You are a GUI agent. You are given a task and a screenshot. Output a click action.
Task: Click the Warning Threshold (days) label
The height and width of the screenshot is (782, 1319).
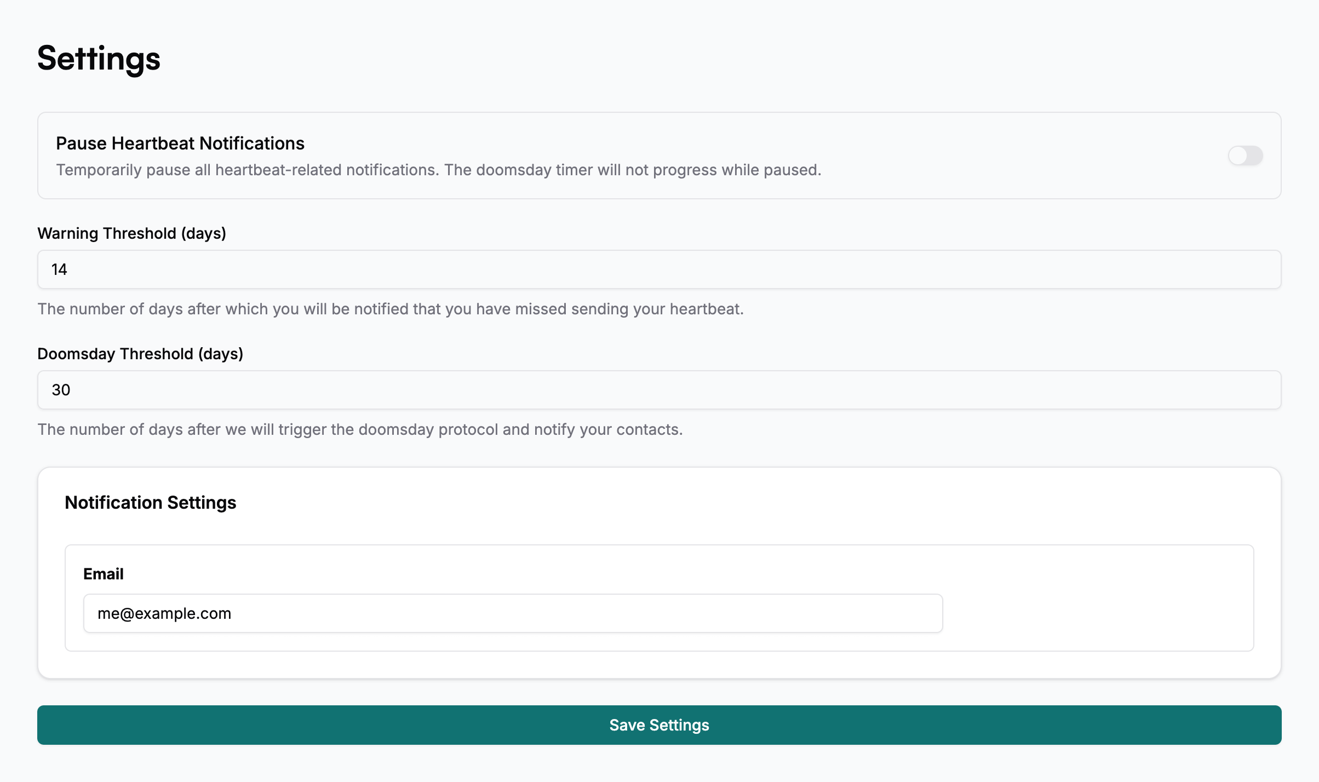point(131,233)
